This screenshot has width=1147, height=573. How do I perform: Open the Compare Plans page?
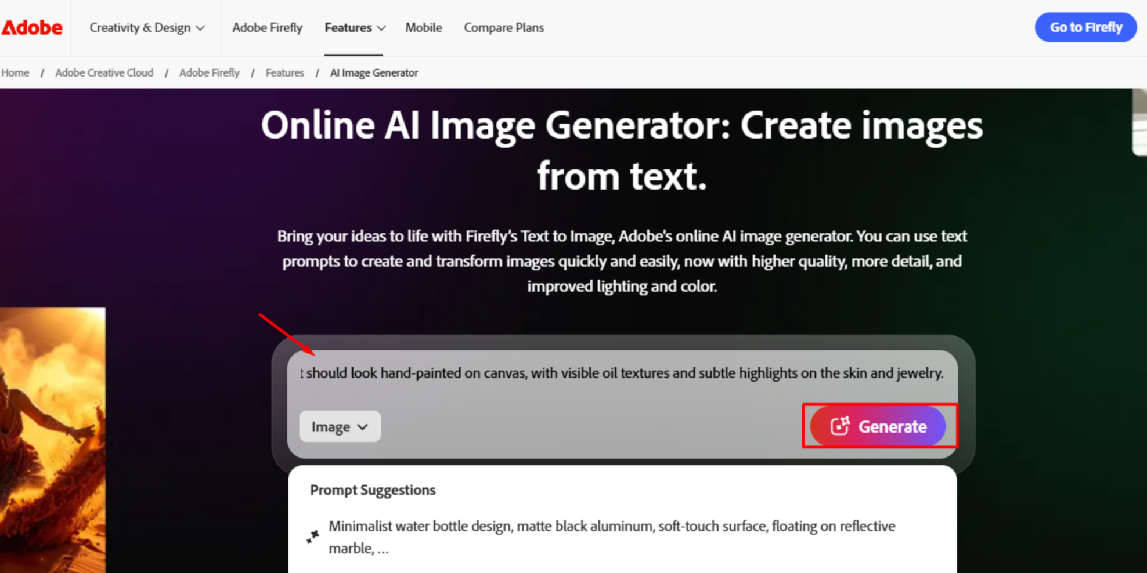coord(503,27)
